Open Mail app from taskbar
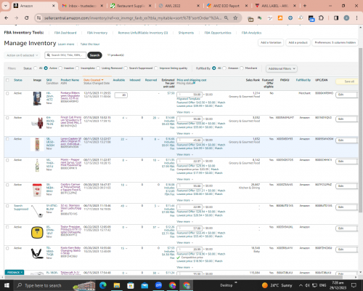 point(144,285)
